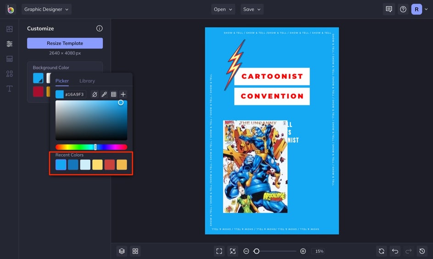
Task: Open the Graphics shapes panel icon
Action: tap(9, 74)
